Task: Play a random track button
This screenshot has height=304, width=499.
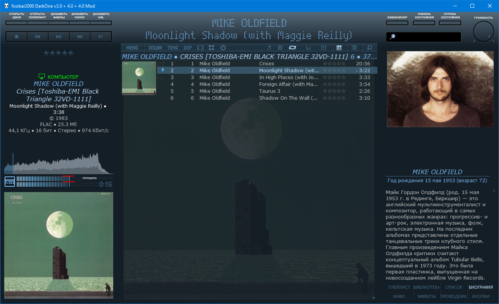Action: (101, 37)
